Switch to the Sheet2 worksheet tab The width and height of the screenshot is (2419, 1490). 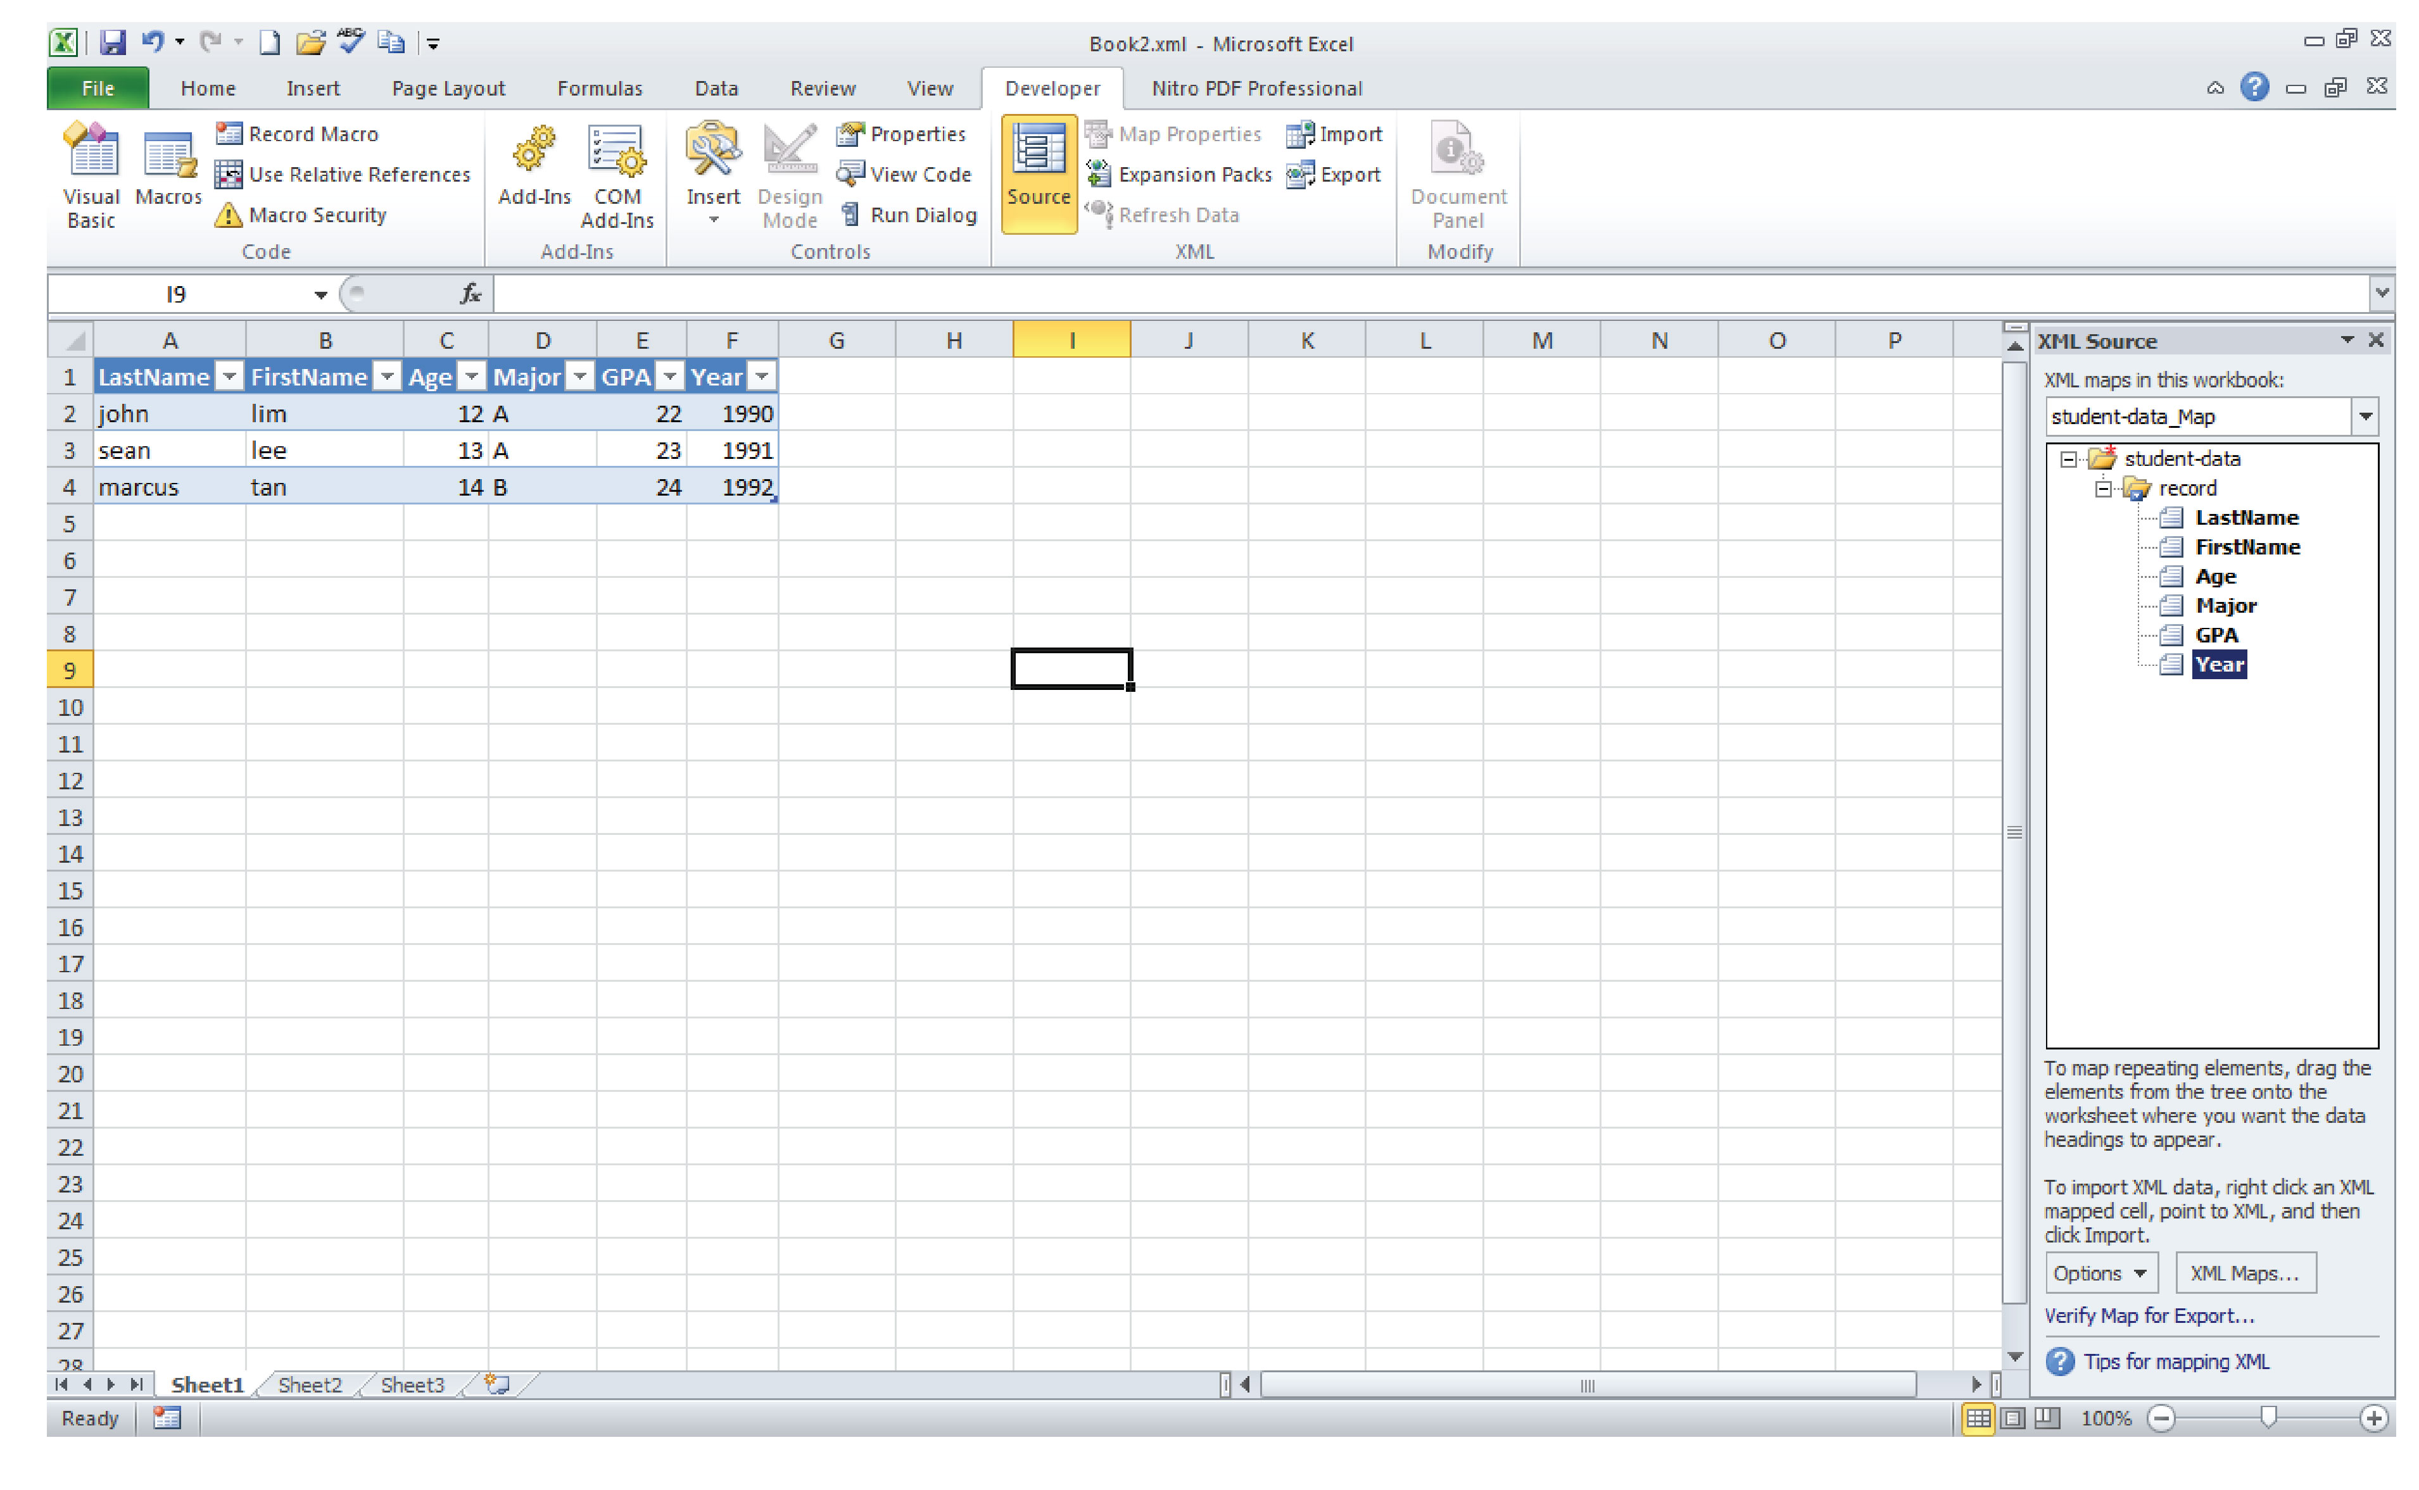(310, 1384)
